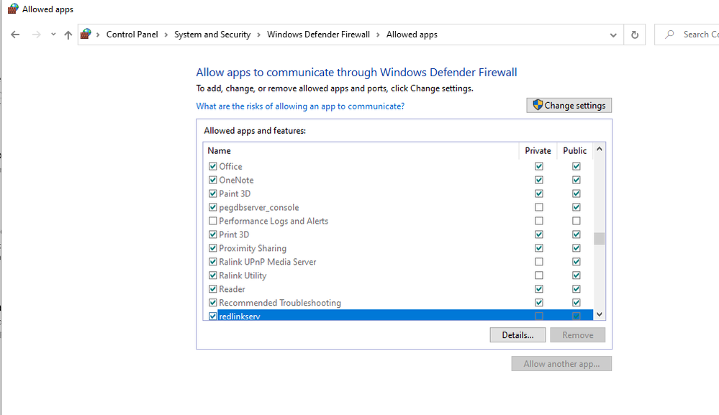Screen dimensions: 719x415
Task: Click the allowed apps list scrollbar thumb
Action: coord(599,239)
